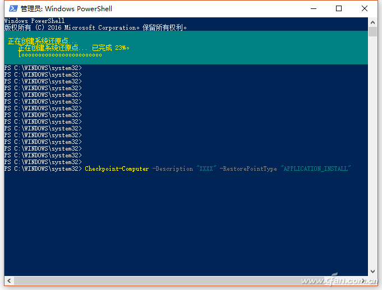The width and height of the screenshot is (382, 290).
Task: Click the 已完成 23% progress text
Action: tap(111, 48)
